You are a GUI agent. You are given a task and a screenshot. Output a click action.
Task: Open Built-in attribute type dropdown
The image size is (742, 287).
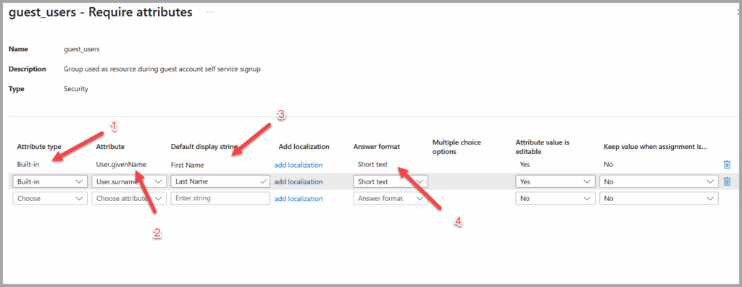click(x=50, y=181)
